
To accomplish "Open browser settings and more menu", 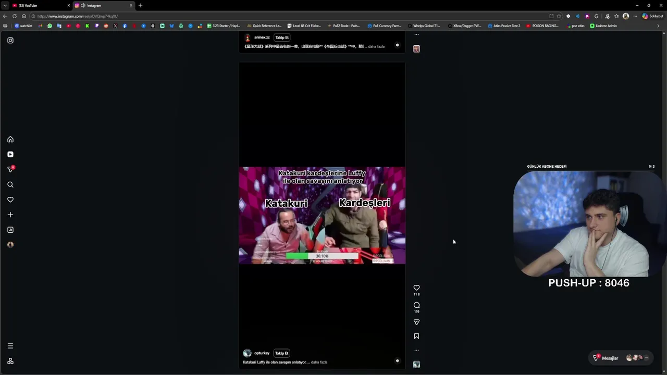I will (x=635, y=16).
